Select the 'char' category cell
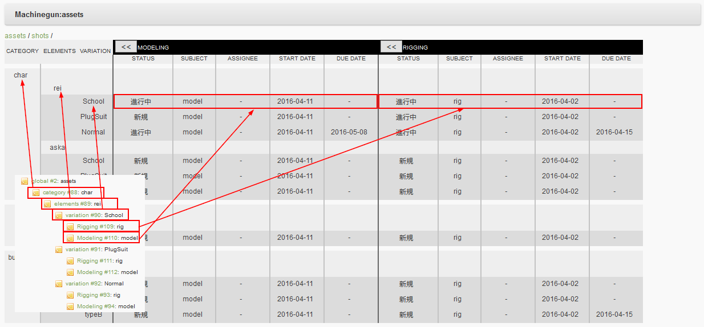The width and height of the screenshot is (704, 327). (21, 75)
